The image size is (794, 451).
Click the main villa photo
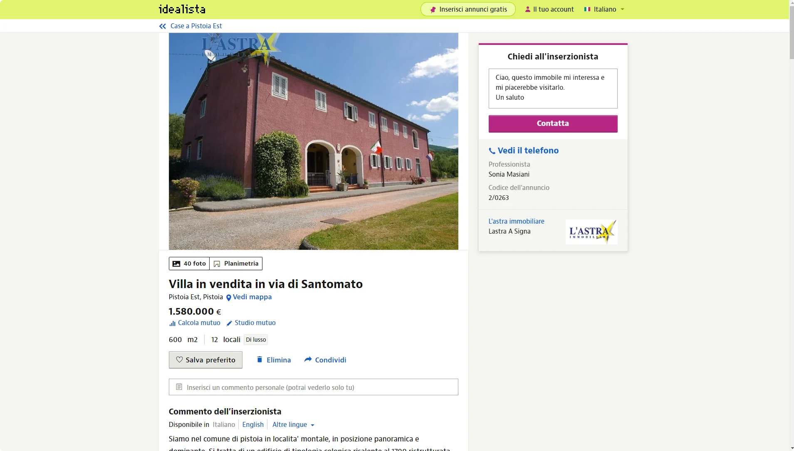(x=314, y=141)
